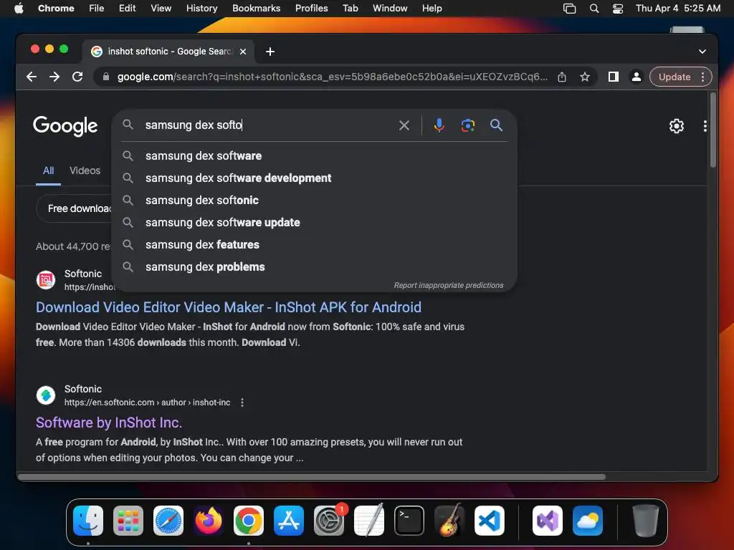Screen dimensions: 734x550
Task: Click the horizontal page scrollbar thumb
Action: tap(311, 477)
